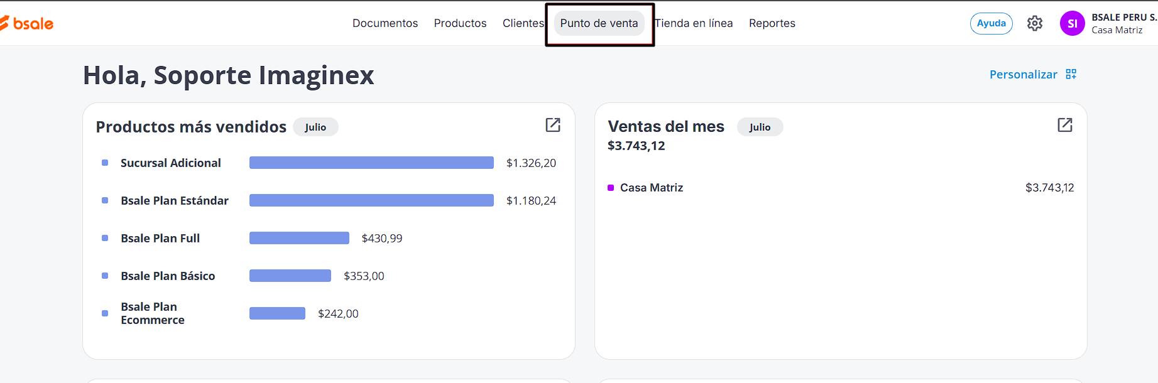
Task: Click the Ayuda button
Action: click(991, 23)
